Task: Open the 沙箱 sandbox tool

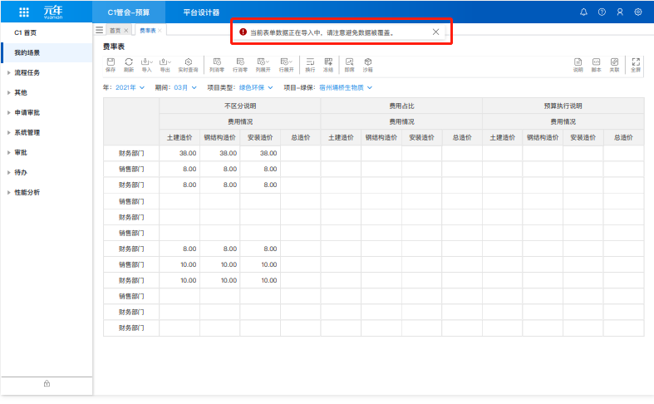Action: pyautogui.click(x=368, y=65)
